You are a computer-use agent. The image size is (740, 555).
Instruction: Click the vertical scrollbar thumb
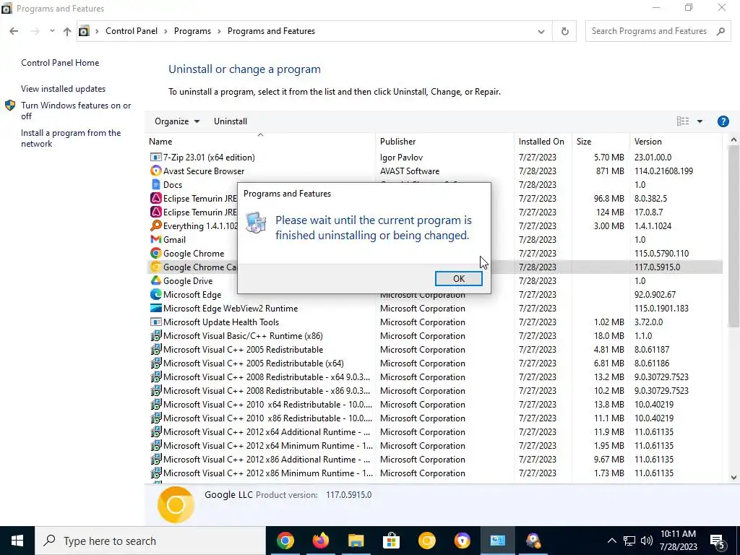tap(733, 236)
